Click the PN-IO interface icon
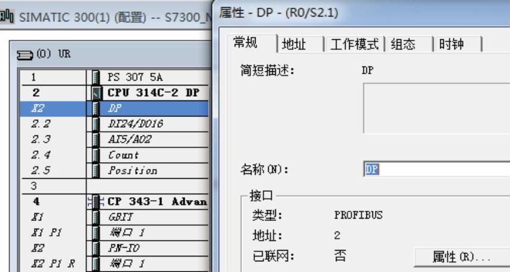Screen dimensions: 510x272 [x=95, y=248]
